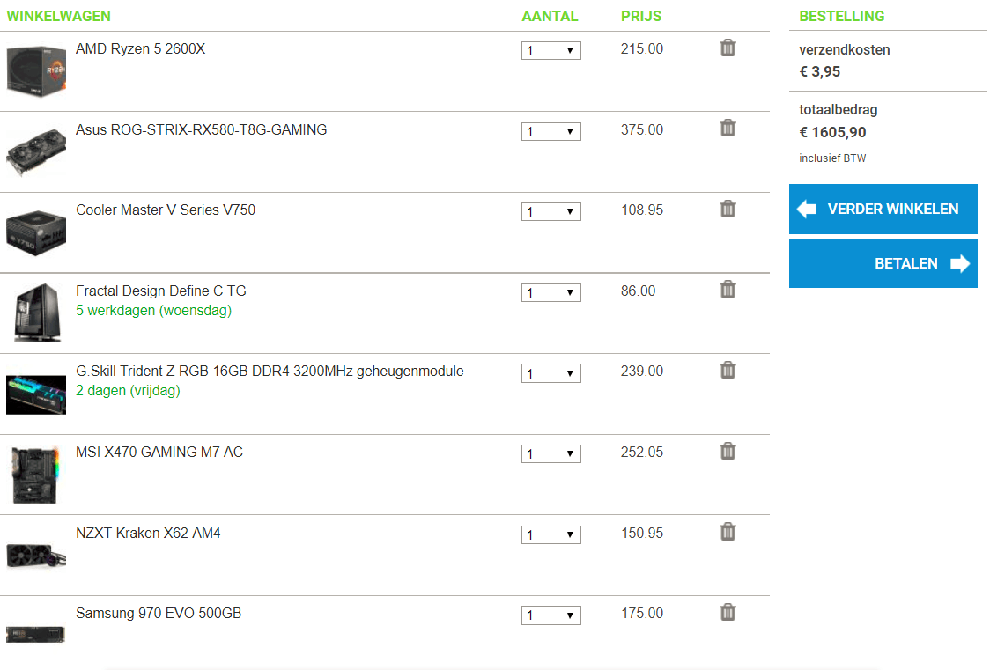Viewport: 990px width, 670px height.
Task: Change quantity of Asus ROG-STRIX-RX580-T8G-GAMING
Action: click(x=551, y=131)
